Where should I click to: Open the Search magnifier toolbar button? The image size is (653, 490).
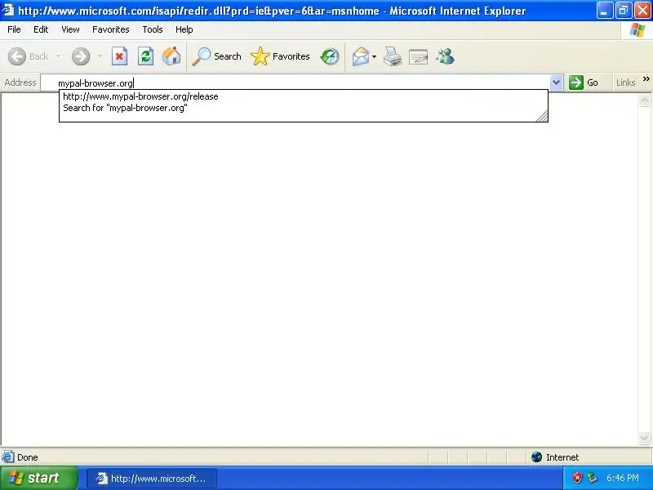[x=216, y=56]
